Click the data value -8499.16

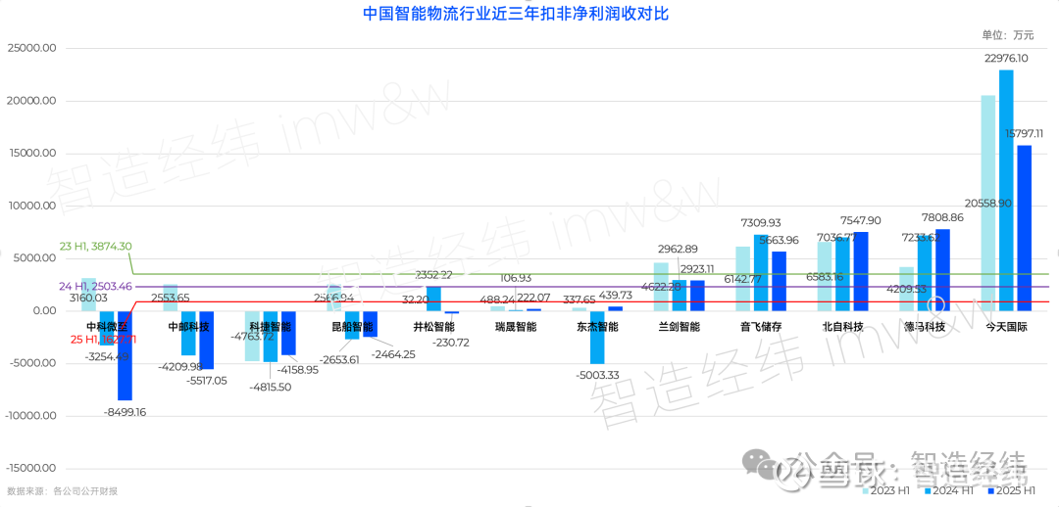click(x=125, y=411)
